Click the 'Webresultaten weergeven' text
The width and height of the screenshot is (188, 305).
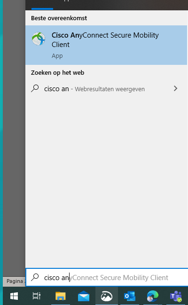[x=110, y=89]
